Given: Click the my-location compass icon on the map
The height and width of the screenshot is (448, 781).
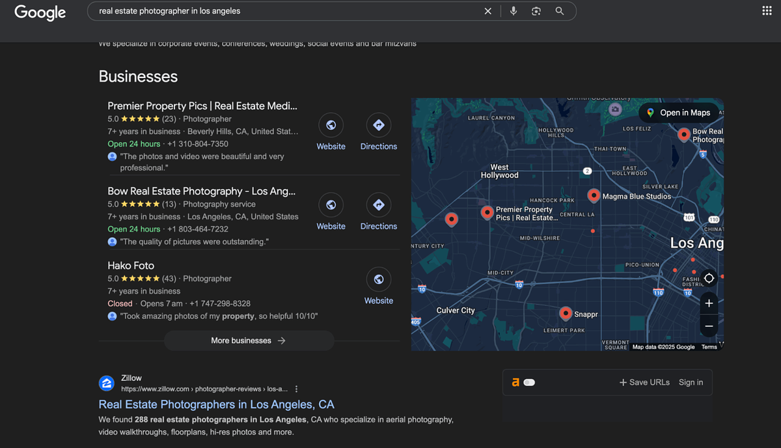Looking at the screenshot, I should pyautogui.click(x=709, y=278).
